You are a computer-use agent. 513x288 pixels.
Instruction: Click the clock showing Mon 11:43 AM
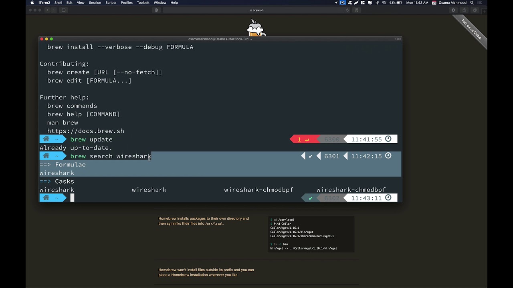pyautogui.click(x=417, y=3)
